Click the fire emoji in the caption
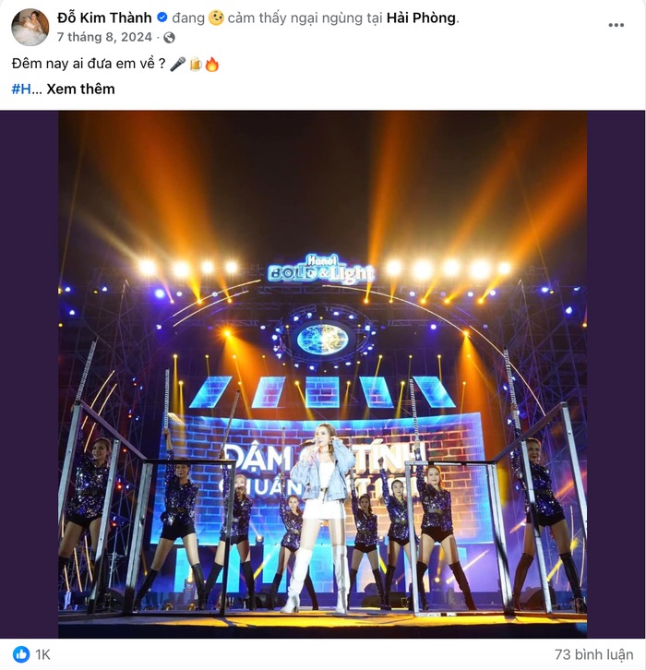 point(211,65)
